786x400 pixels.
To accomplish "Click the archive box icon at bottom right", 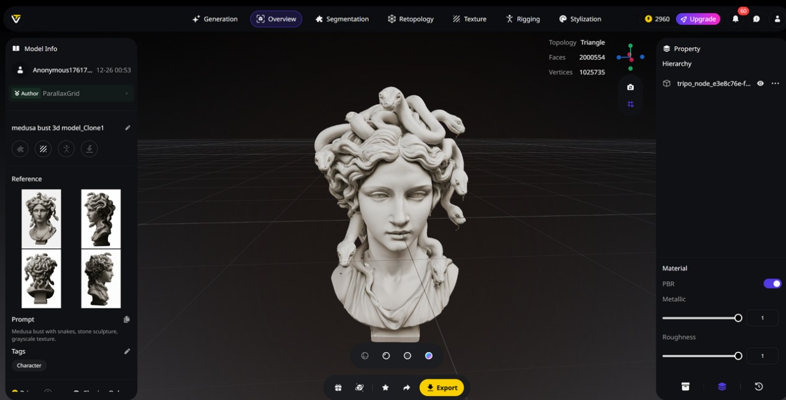I will coord(685,386).
